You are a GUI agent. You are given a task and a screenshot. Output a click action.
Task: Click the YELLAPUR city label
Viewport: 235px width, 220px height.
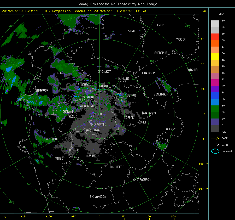(x=52, y=139)
